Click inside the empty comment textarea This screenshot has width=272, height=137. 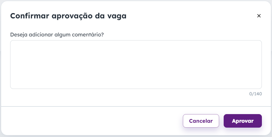136,65
